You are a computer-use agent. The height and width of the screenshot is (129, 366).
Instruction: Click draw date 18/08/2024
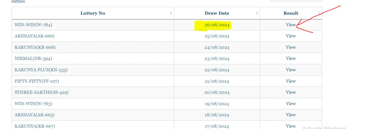(217, 115)
